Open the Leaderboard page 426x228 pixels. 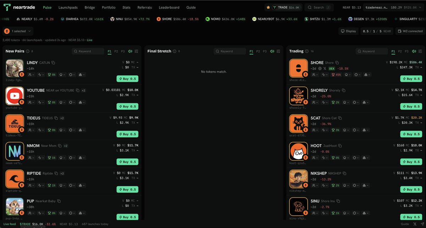coord(169,7)
